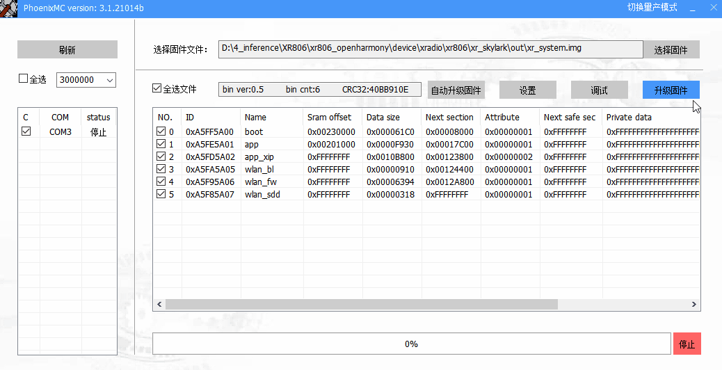Toggle the checkbox for row 1 app
The width and height of the screenshot is (722, 370).
coord(161,144)
